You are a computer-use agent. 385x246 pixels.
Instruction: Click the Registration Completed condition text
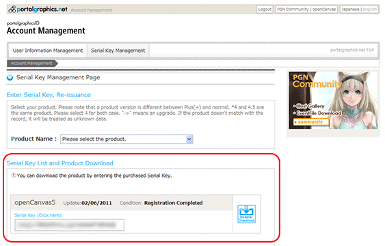tap(173, 203)
